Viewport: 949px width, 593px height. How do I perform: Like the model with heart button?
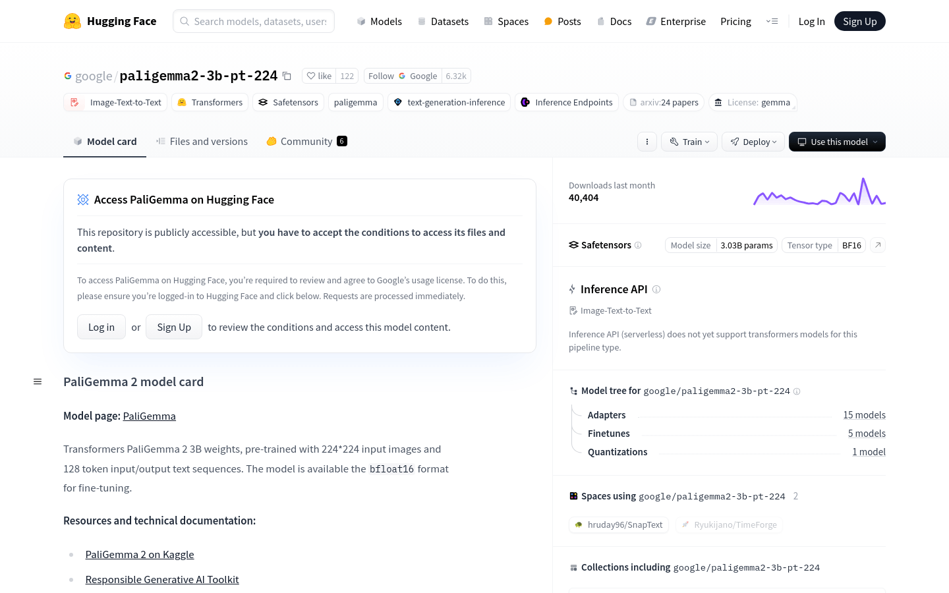click(319, 76)
